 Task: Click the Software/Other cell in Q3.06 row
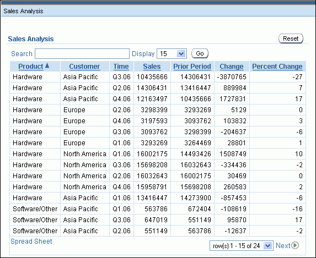tap(35, 220)
